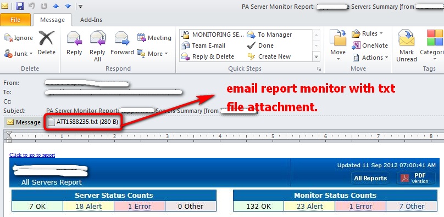Click '23 Alert' monitor status link
This screenshot has height=217, width=444.
[309, 206]
